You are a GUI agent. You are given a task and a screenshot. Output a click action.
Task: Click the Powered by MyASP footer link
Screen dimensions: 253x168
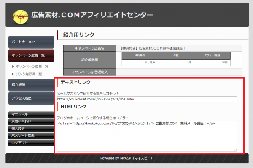tap(126, 158)
